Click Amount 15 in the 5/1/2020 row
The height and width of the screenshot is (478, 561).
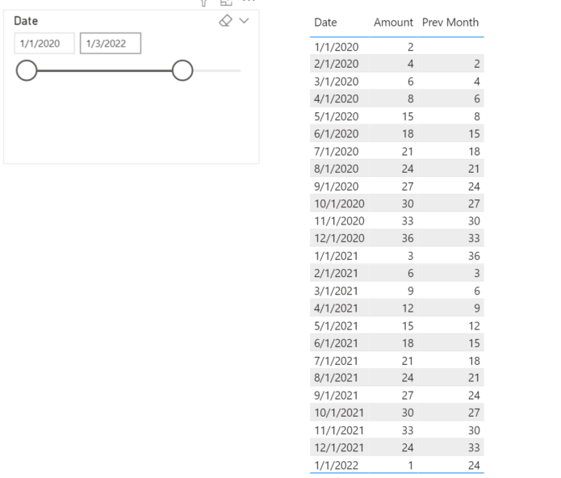click(408, 116)
